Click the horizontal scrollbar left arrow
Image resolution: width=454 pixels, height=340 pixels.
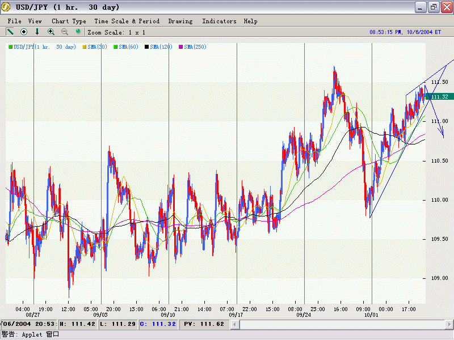click(x=234, y=324)
